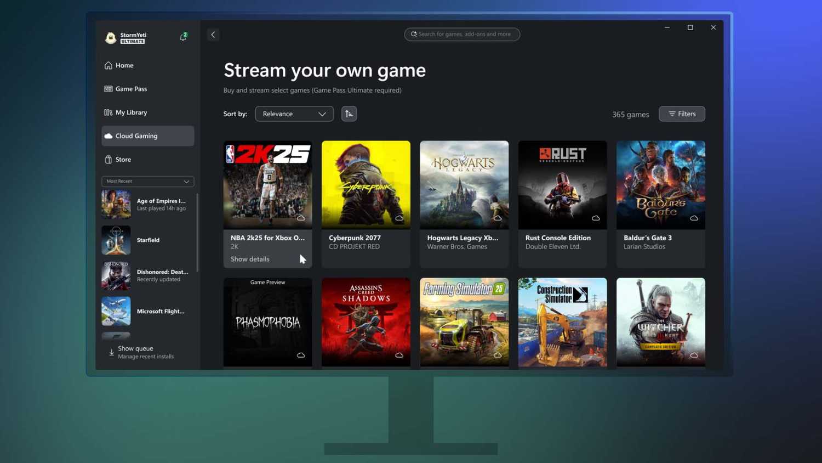
Task: Open the Cyberpunk 2077 game tile
Action: pyautogui.click(x=366, y=184)
